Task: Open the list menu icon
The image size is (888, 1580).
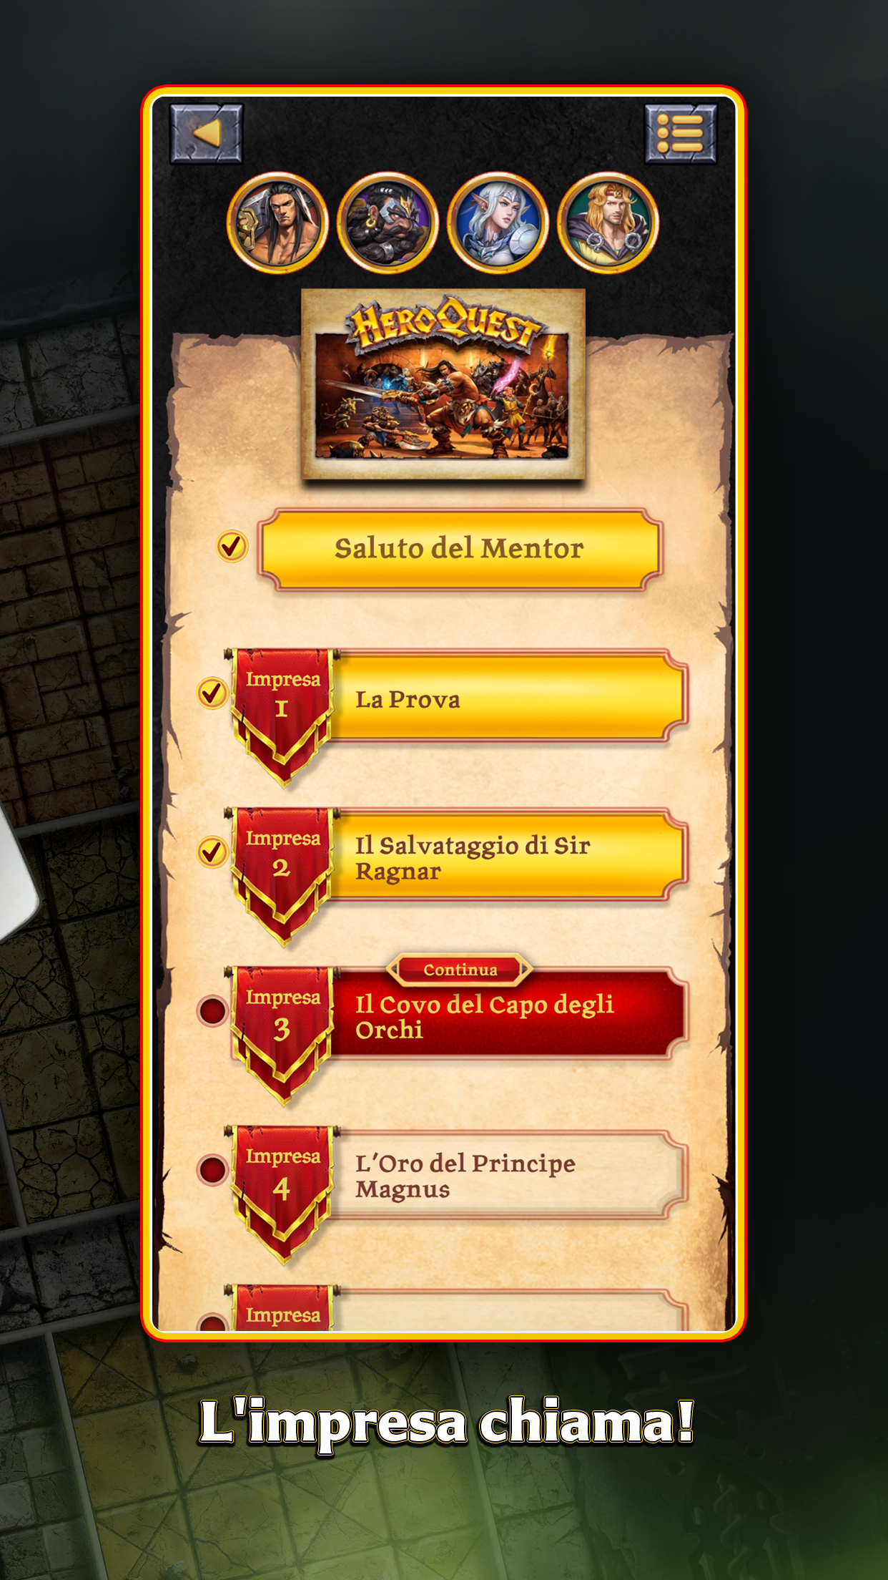Action: [681, 134]
